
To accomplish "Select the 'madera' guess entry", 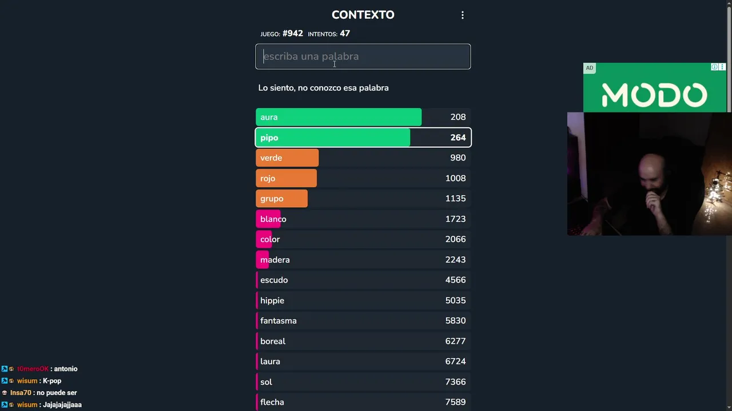I will [x=363, y=260].
